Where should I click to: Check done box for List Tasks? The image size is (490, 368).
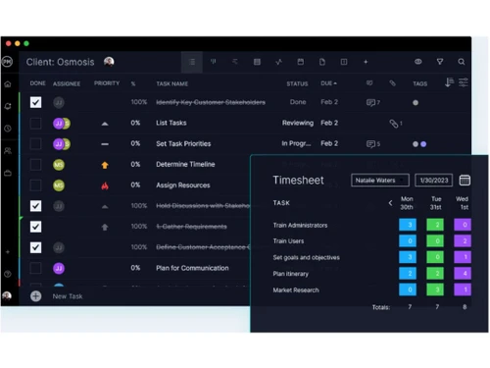tap(35, 124)
